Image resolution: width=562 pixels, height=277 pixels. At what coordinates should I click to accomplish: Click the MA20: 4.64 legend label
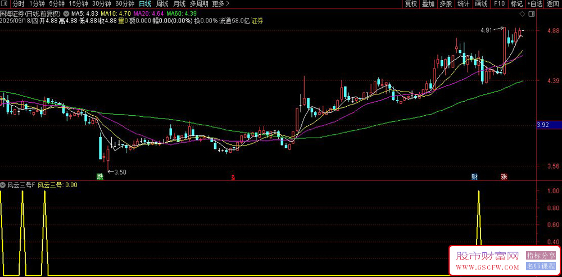[148, 13]
